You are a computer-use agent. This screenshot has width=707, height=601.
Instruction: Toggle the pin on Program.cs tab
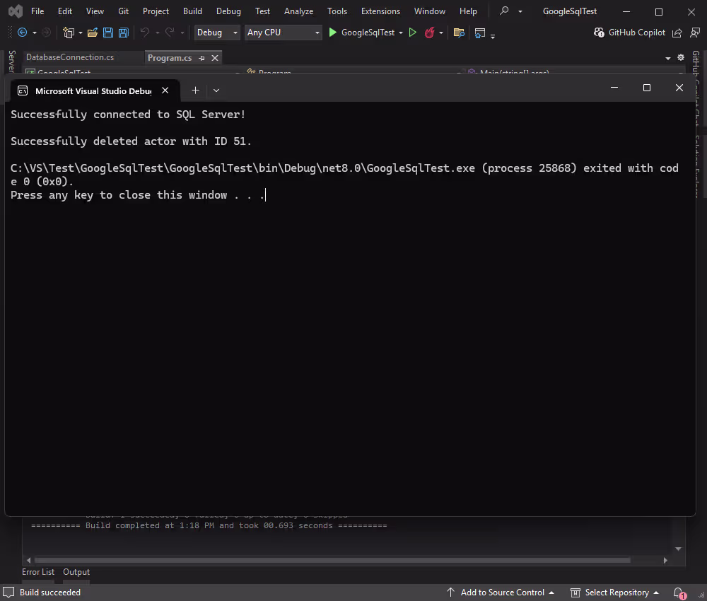coord(201,57)
